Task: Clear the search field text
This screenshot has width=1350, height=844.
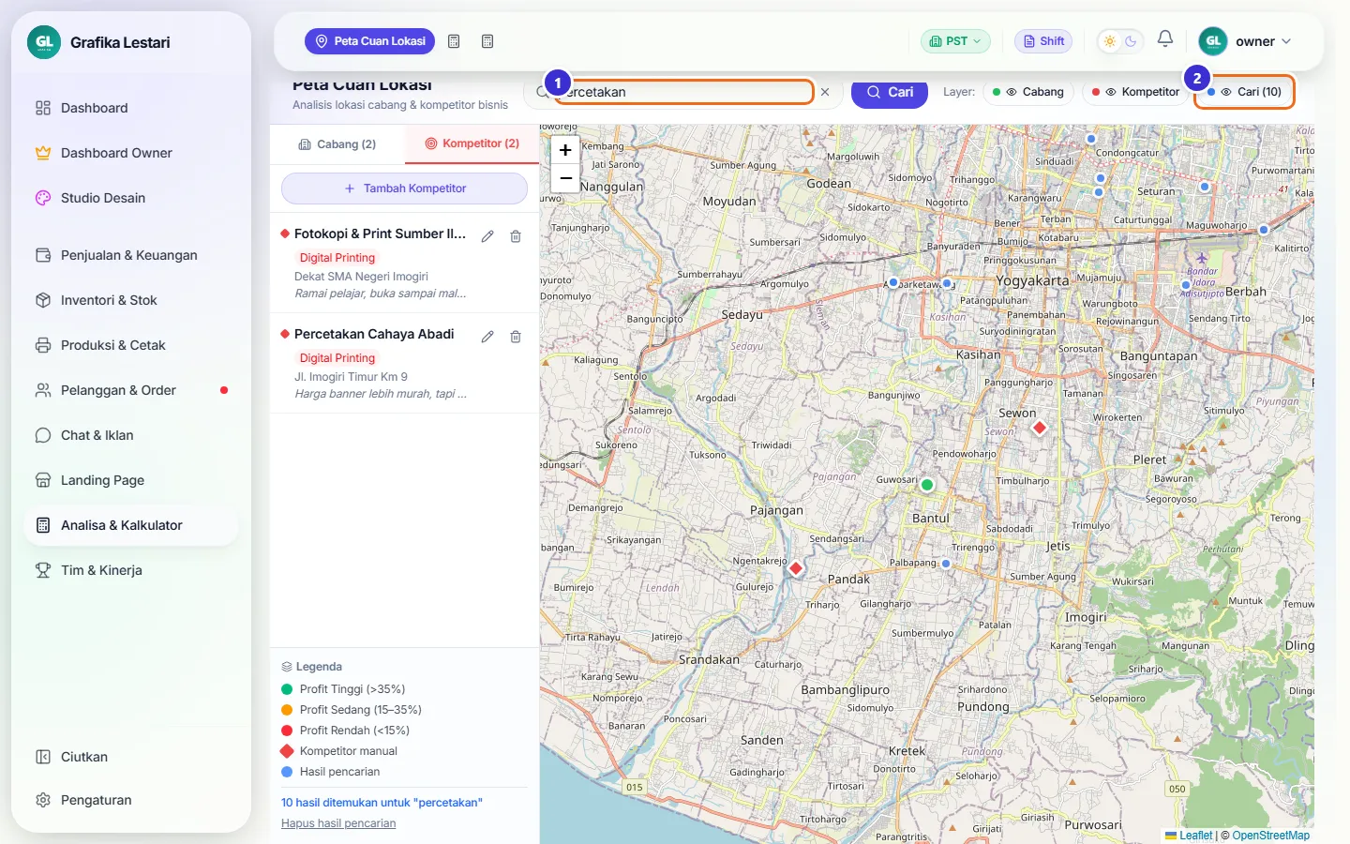Action: click(x=825, y=92)
